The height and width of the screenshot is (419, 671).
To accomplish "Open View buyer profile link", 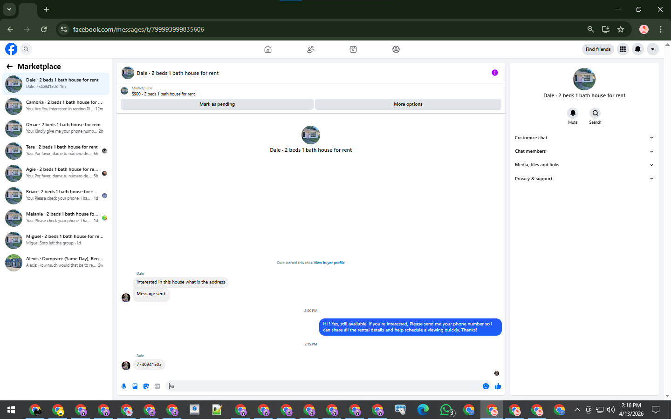I will (x=329, y=263).
